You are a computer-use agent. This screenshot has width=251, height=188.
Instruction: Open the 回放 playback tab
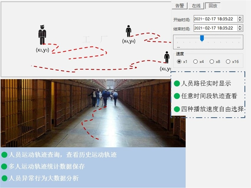(213, 6)
